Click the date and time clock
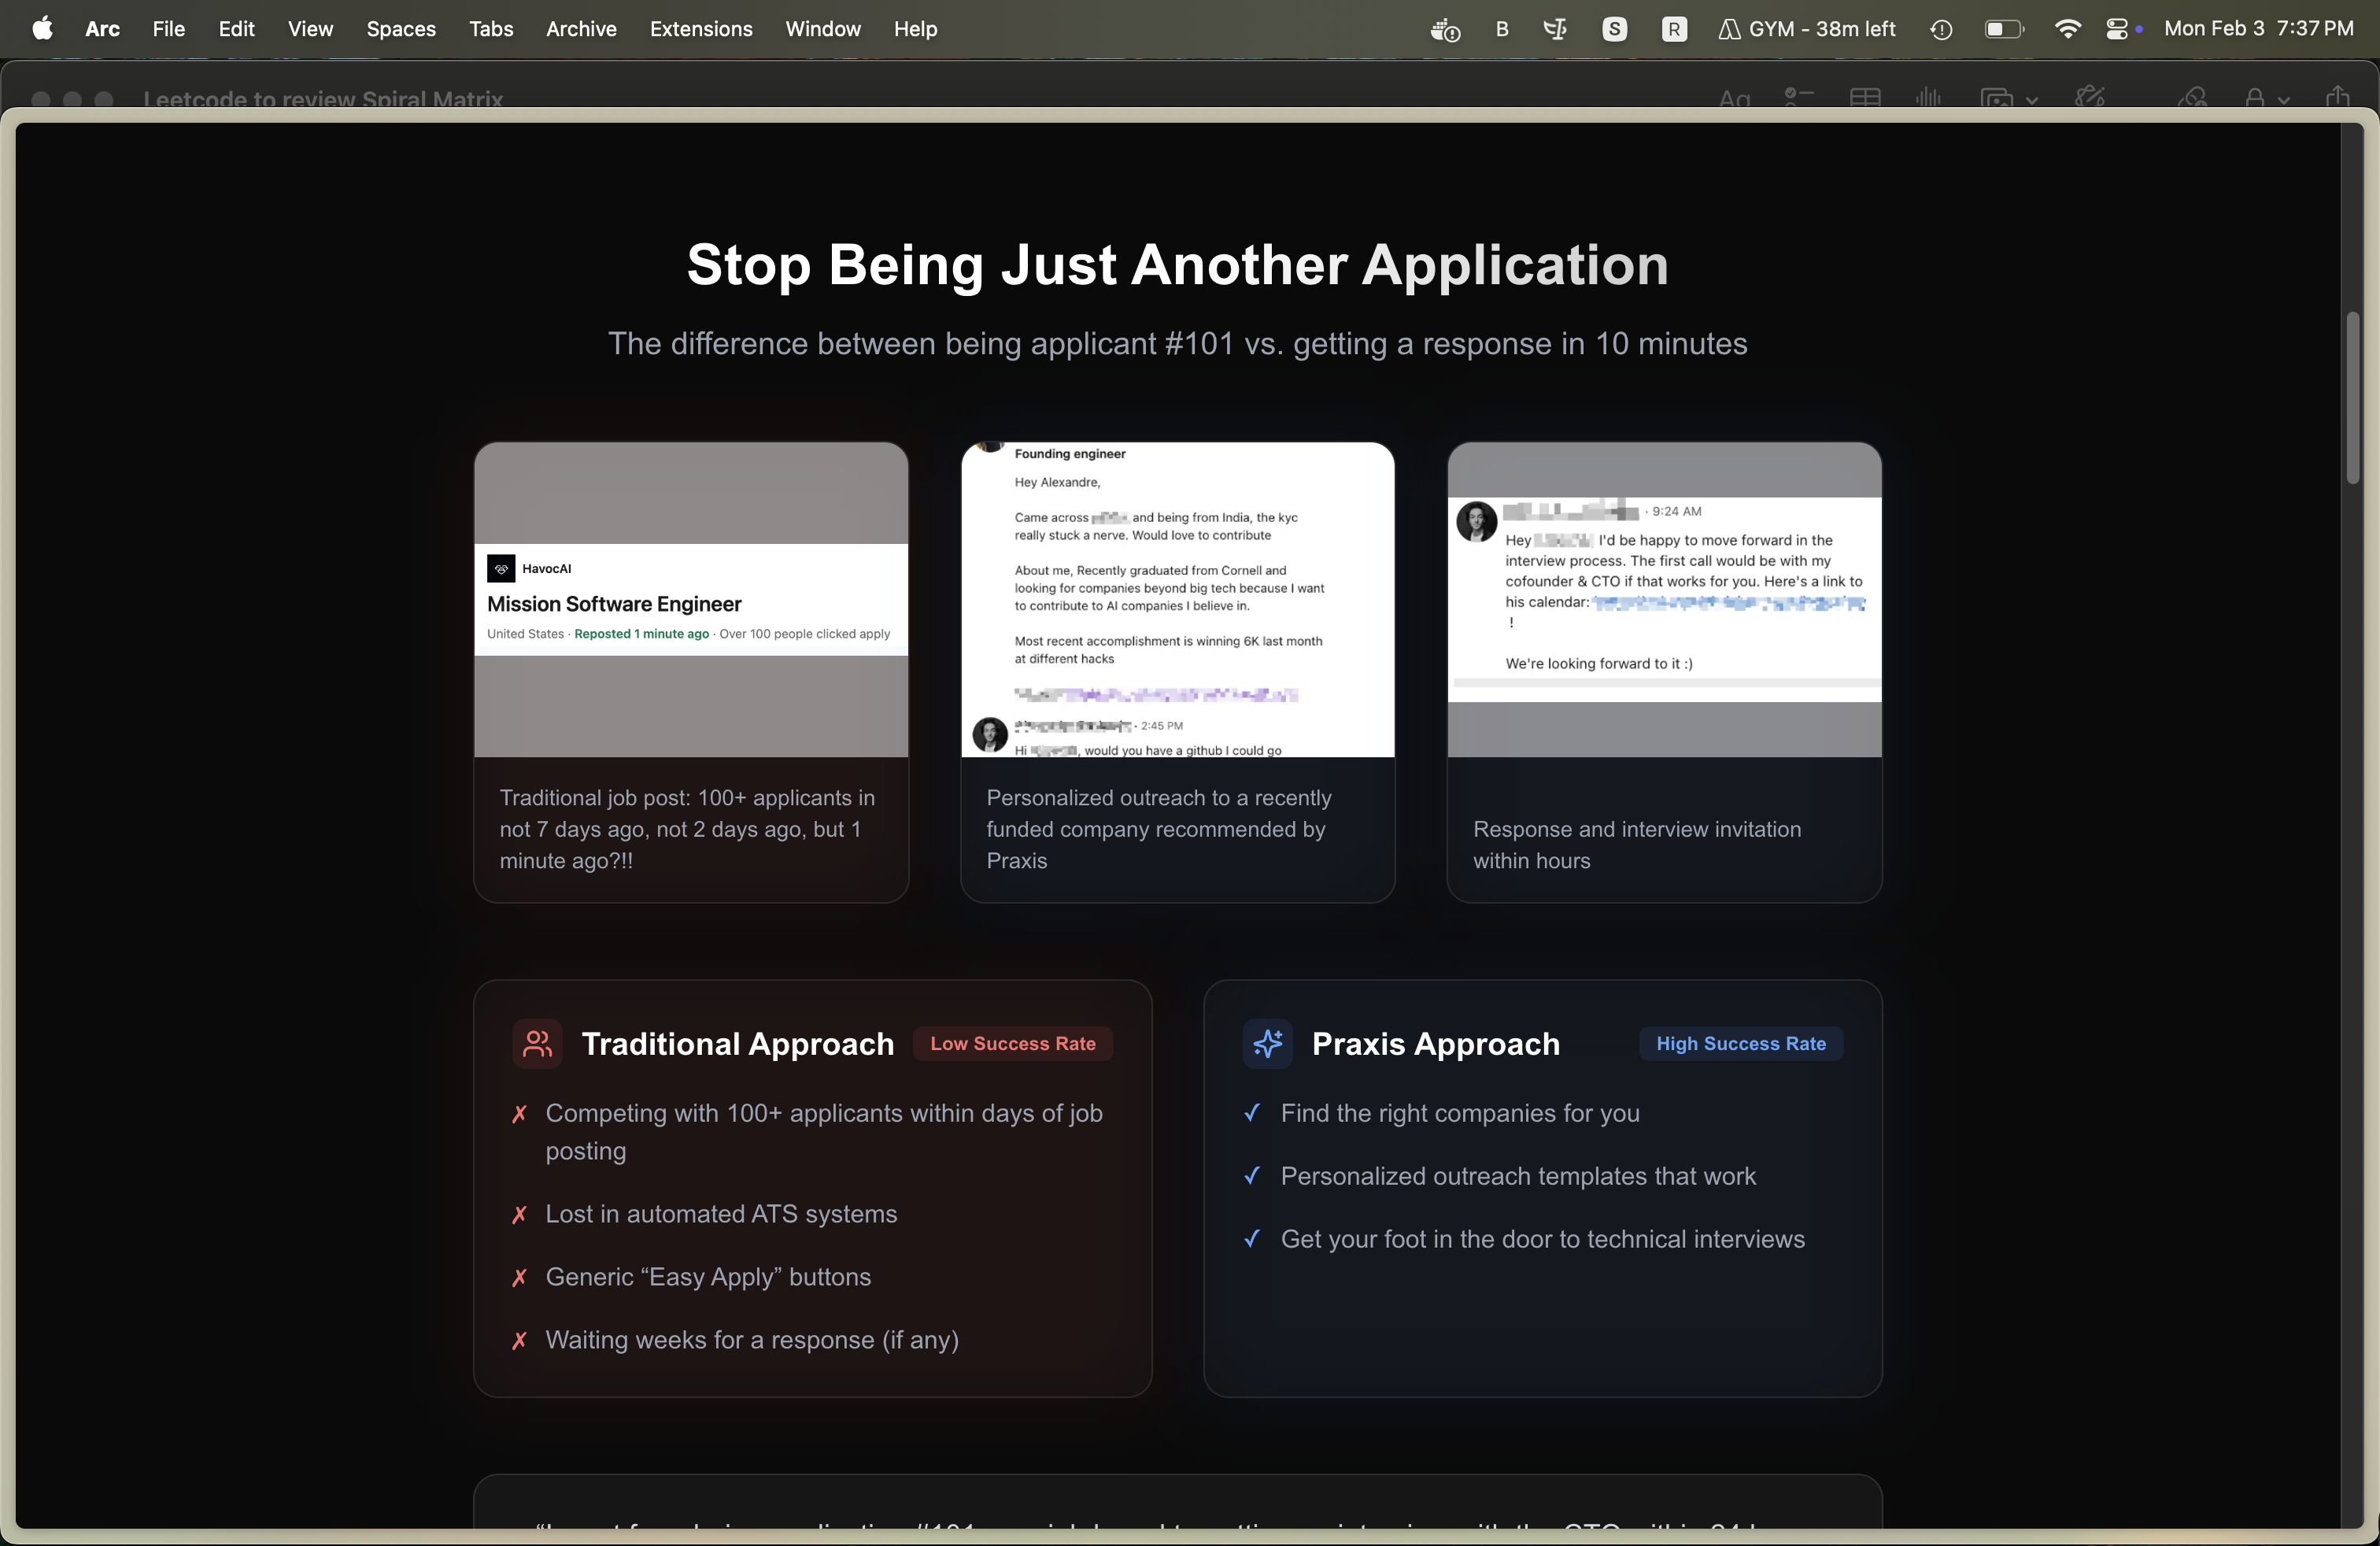This screenshot has height=1546, width=2380. point(2258,29)
